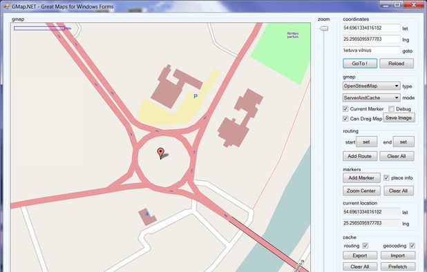Click the red map marker pin
This screenshot has width=427, height=272.
(161, 153)
